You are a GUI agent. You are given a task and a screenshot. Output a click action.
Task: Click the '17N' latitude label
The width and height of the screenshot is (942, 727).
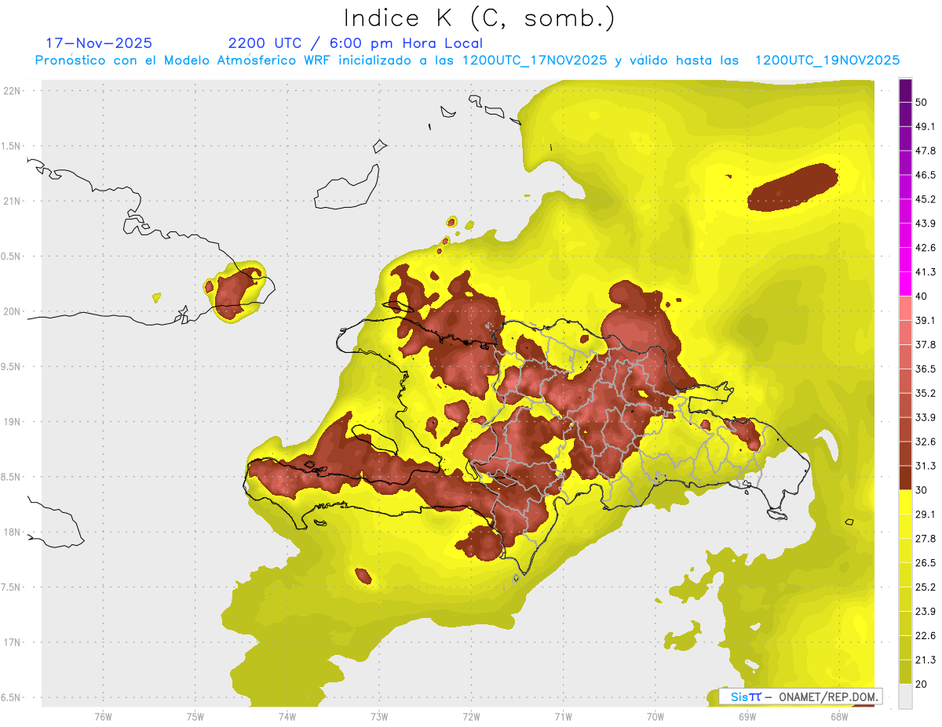(13, 642)
